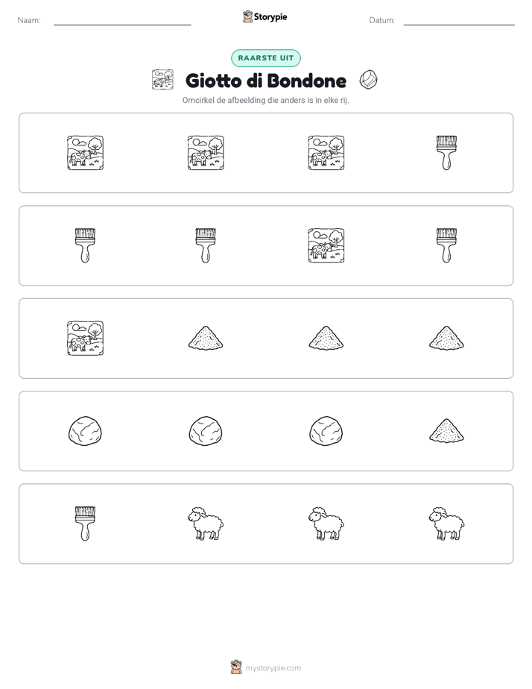Click the Storypie logo at the top
Screen dimensions: 532x689
click(265, 16)
